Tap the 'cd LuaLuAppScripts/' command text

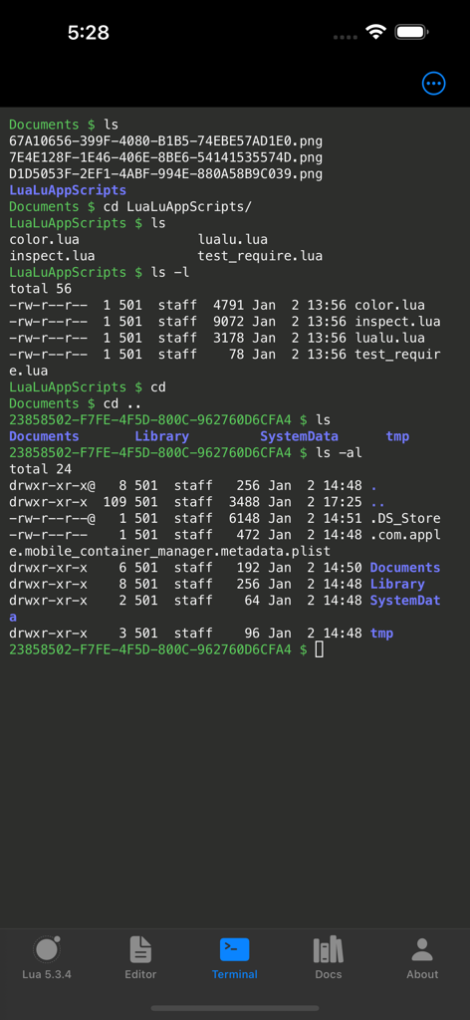177,207
